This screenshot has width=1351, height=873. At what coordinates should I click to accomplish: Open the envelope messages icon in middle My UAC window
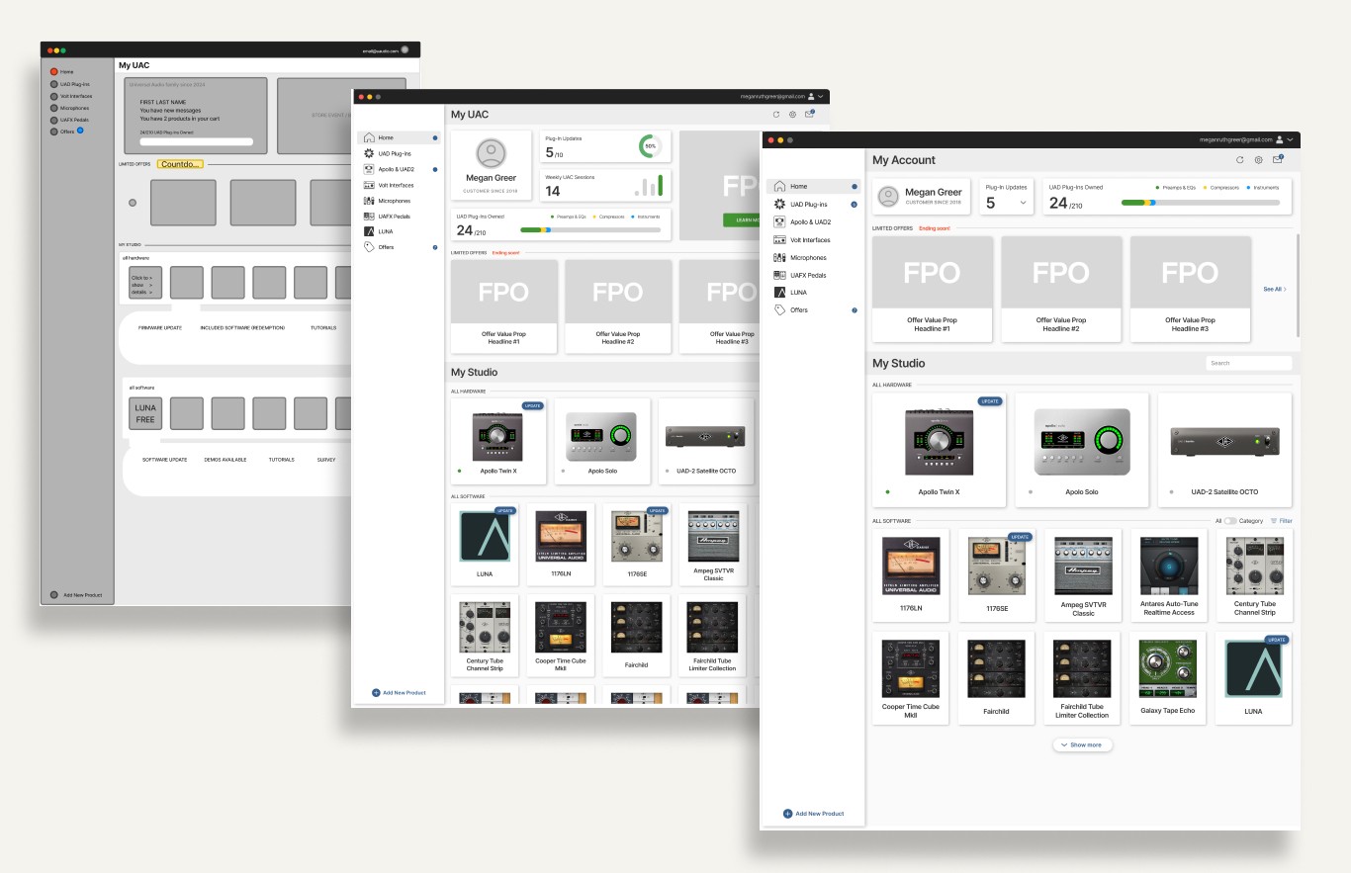click(x=809, y=114)
